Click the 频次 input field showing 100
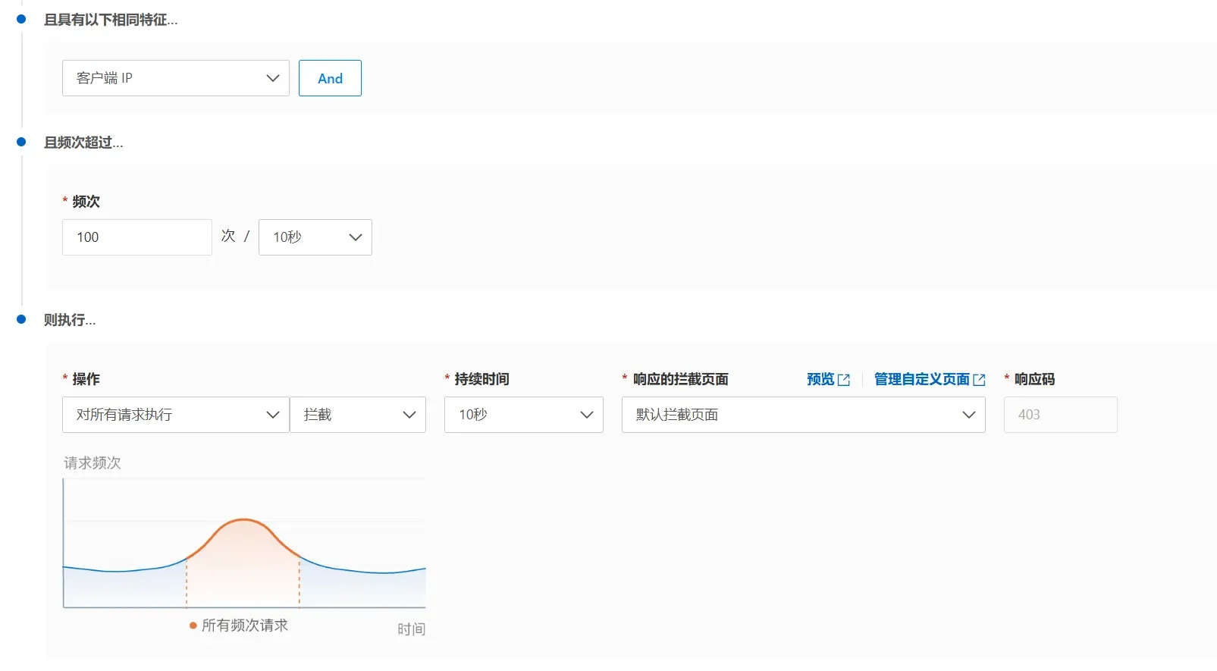 [136, 237]
